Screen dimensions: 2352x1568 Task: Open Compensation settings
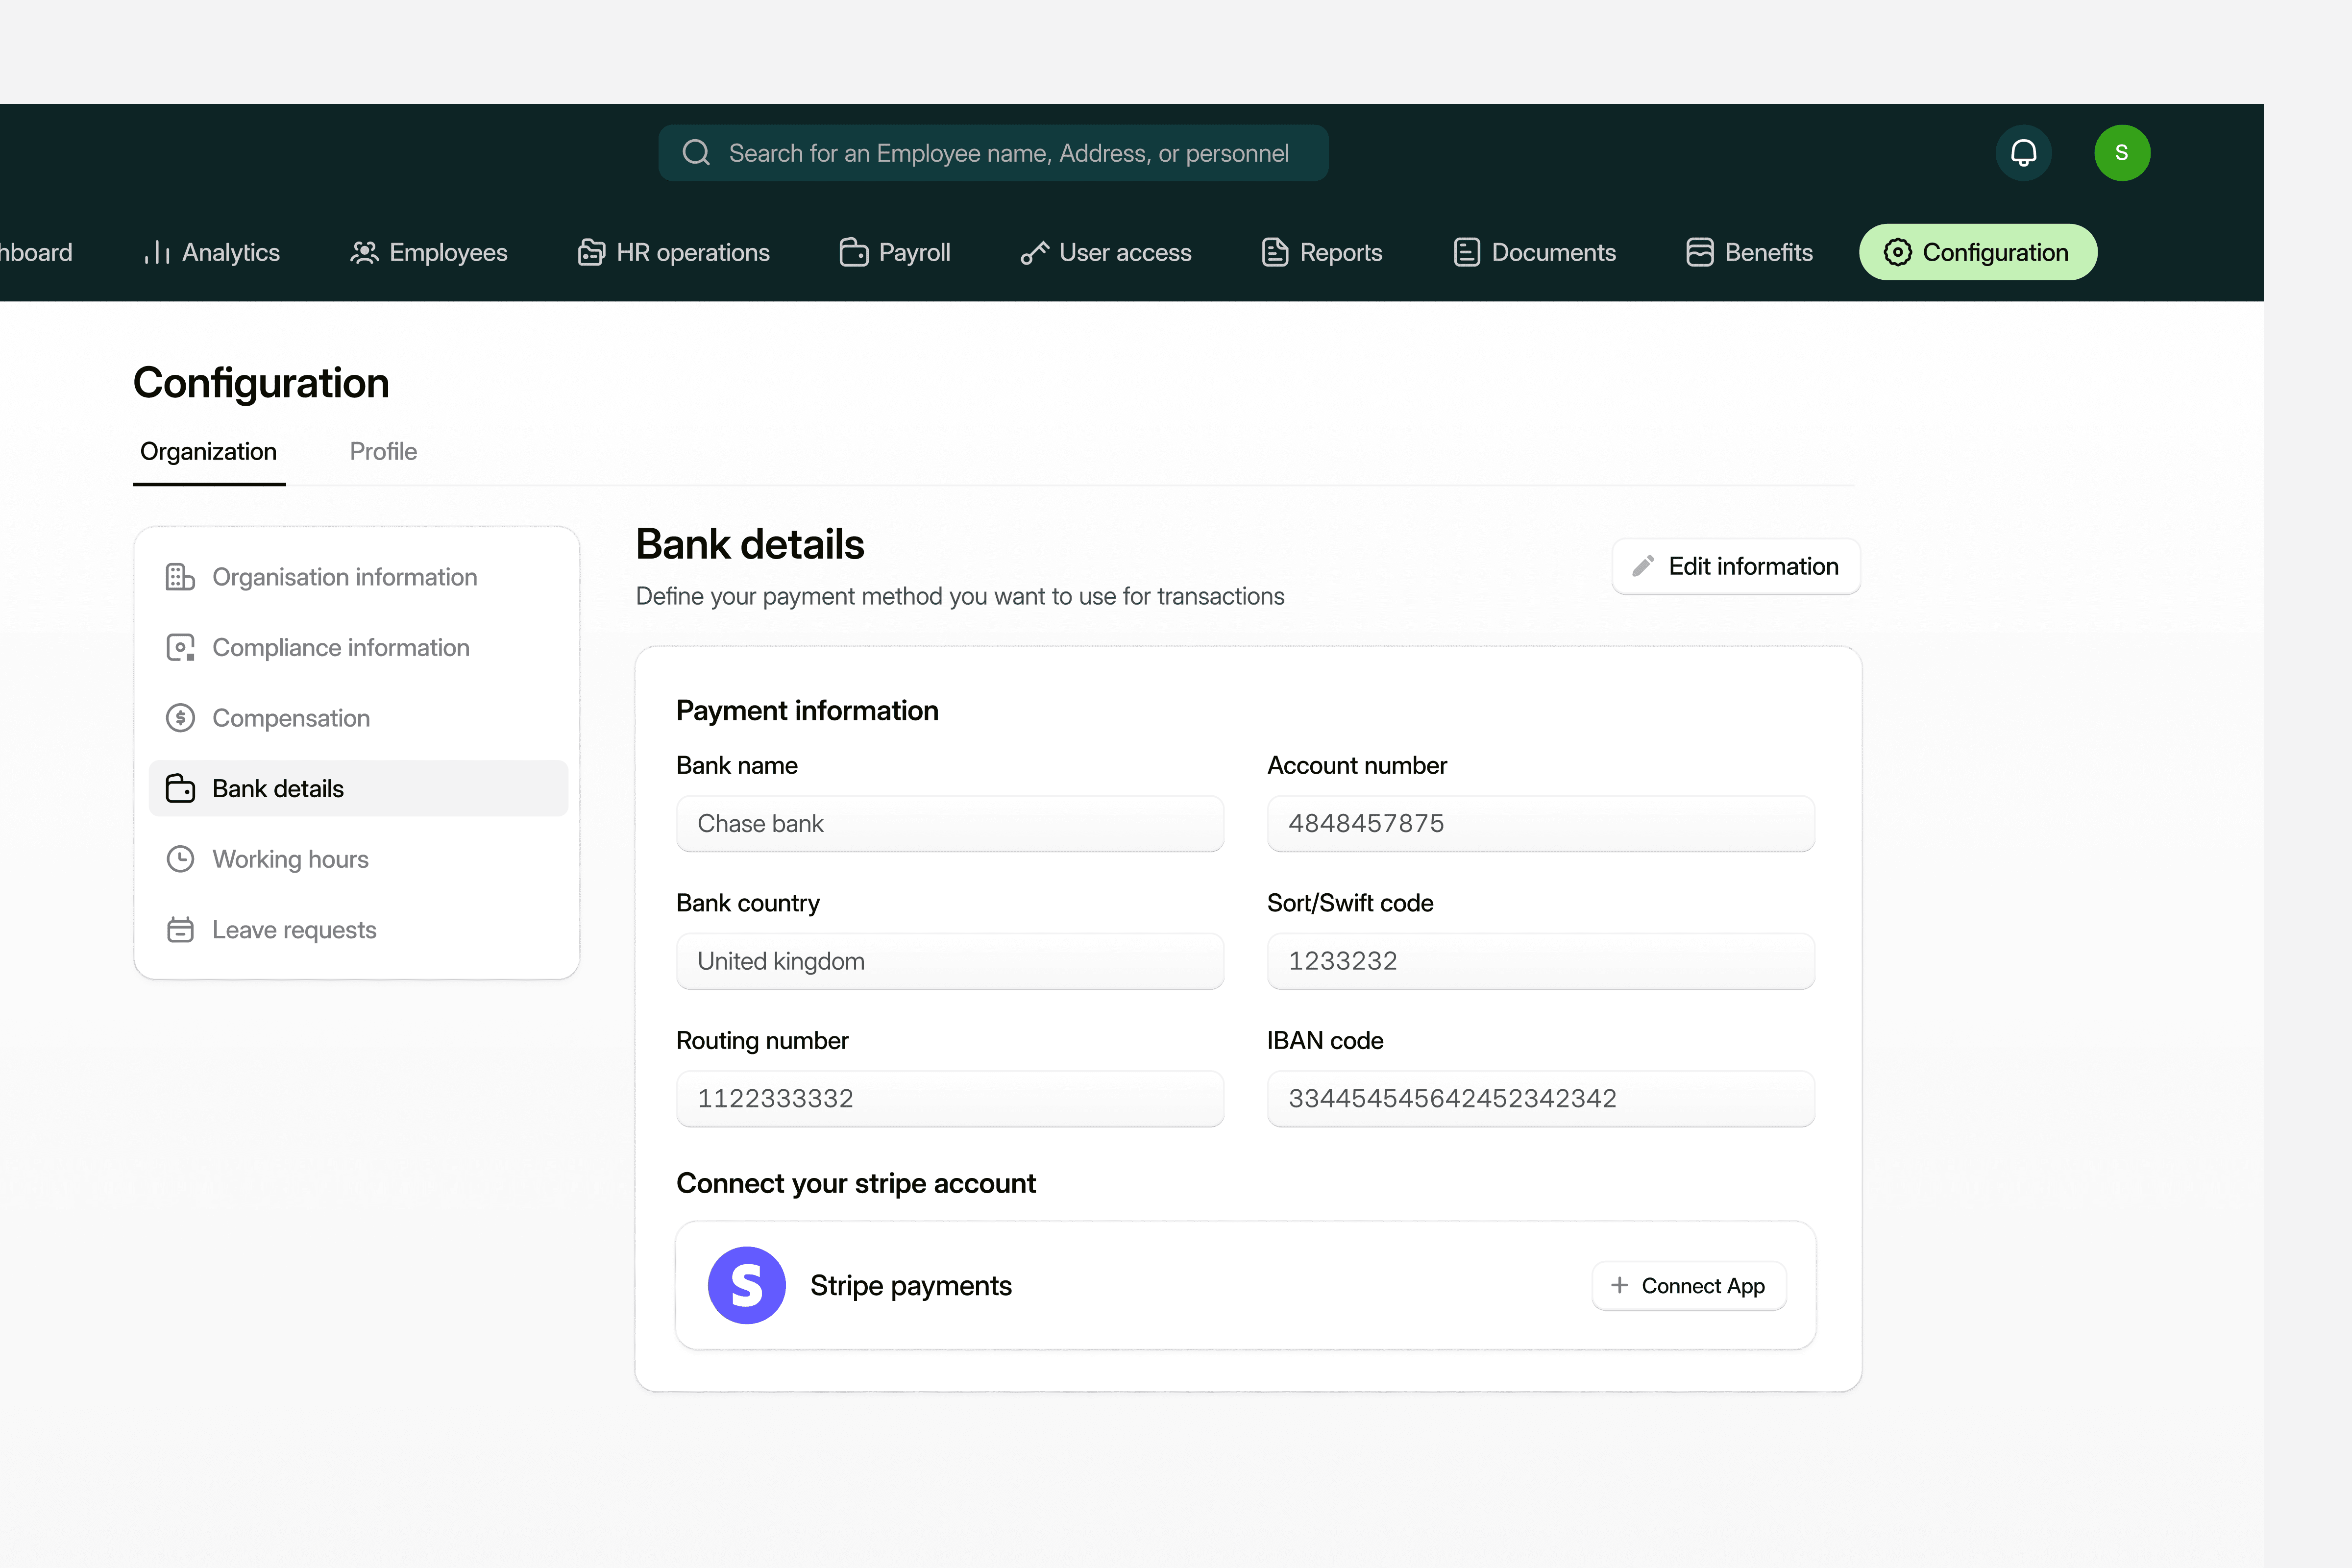point(358,718)
